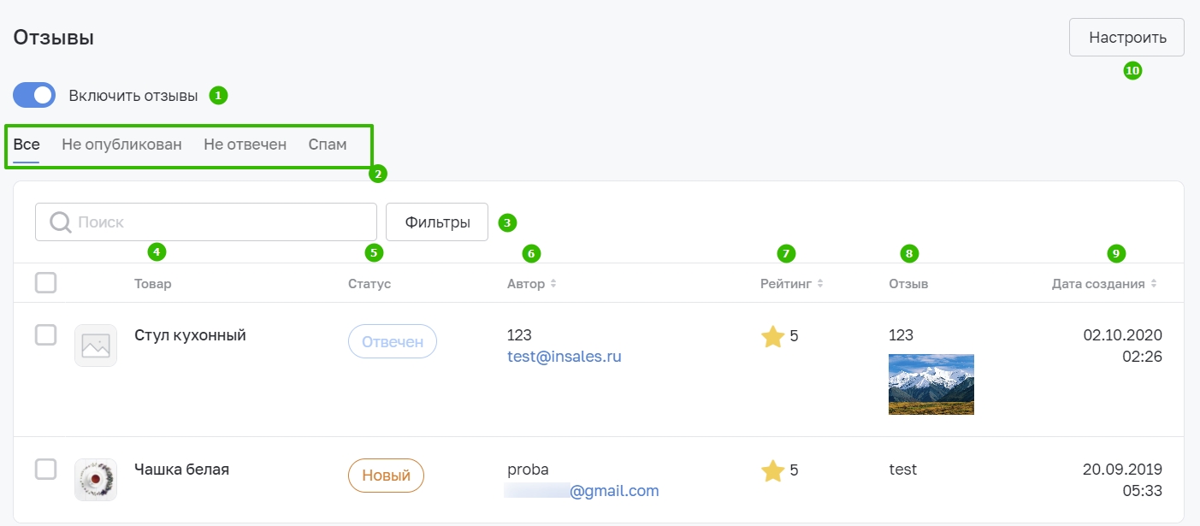The height and width of the screenshot is (526, 1200).
Task: Open the Не отвечен tab
Action: point(245,145)
